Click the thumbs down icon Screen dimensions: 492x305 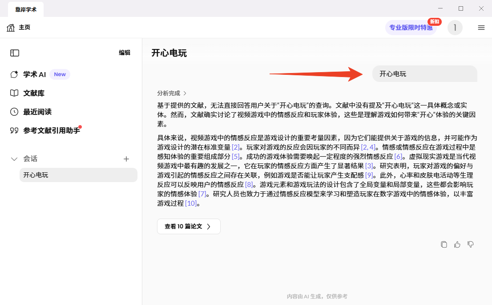(470, 244)
